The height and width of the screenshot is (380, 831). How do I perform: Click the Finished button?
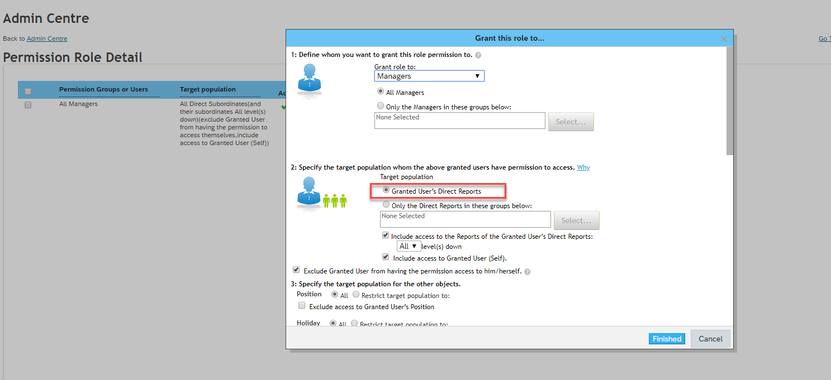pos(667,339)
